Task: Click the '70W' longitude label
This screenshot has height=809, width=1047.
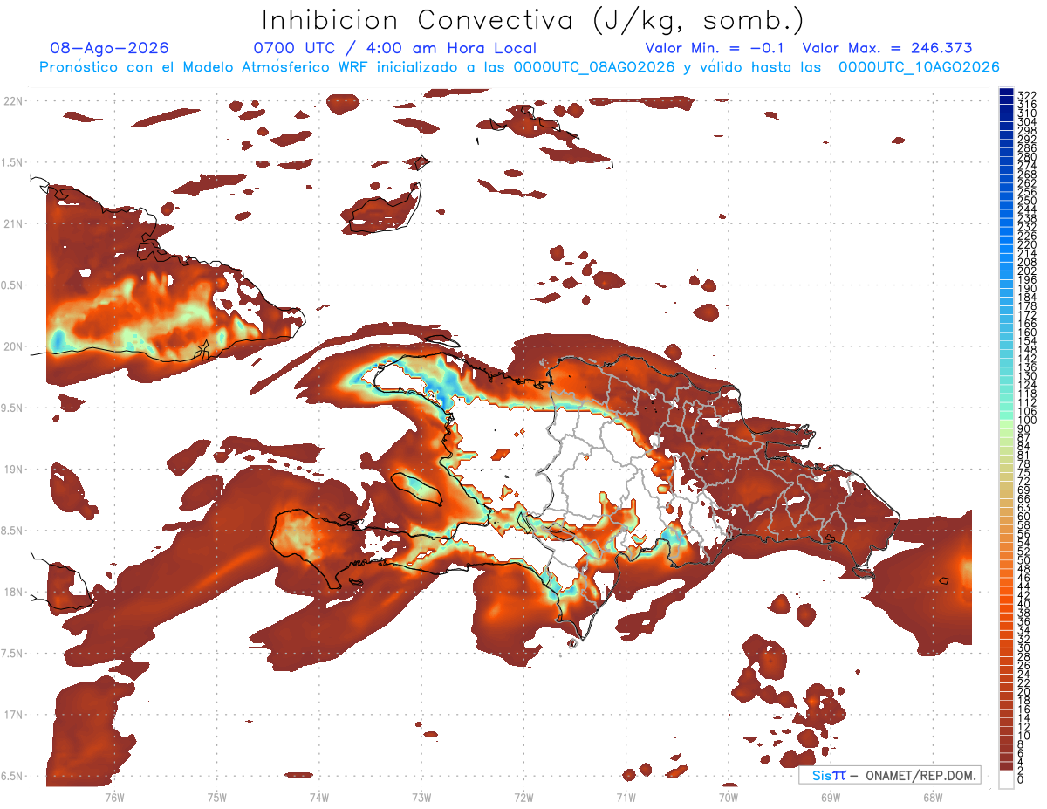Action: point(729,797)
